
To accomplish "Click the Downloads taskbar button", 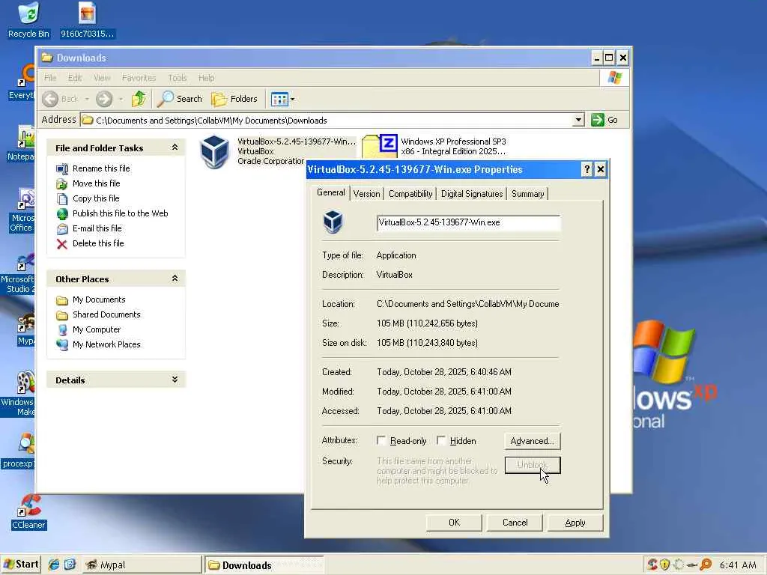I will coord(264,565).
